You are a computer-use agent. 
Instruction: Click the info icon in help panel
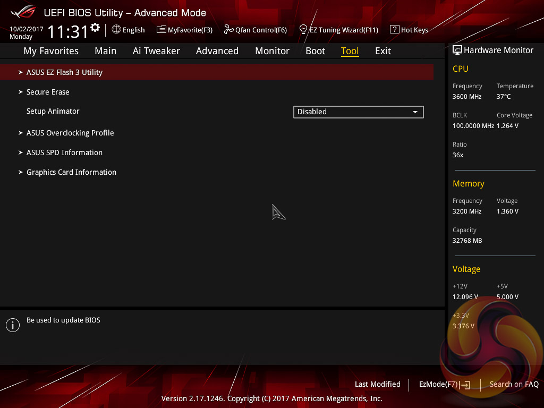tap(13, 325)
